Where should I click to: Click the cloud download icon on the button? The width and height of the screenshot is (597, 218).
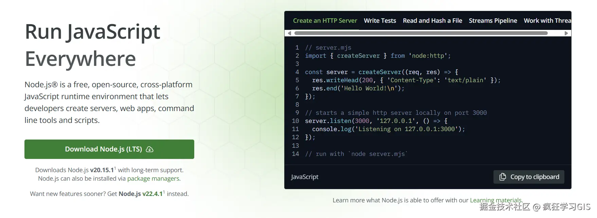click(149, 149)
